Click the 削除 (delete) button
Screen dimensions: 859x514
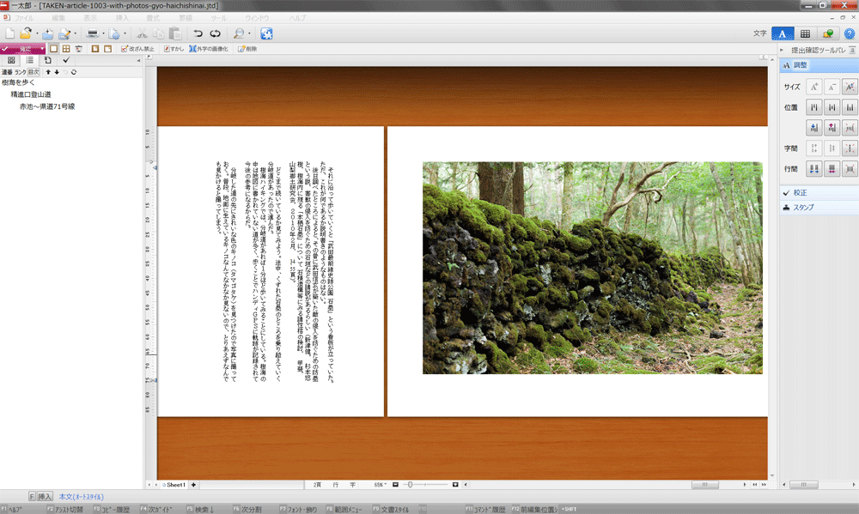tap(247, 49)
